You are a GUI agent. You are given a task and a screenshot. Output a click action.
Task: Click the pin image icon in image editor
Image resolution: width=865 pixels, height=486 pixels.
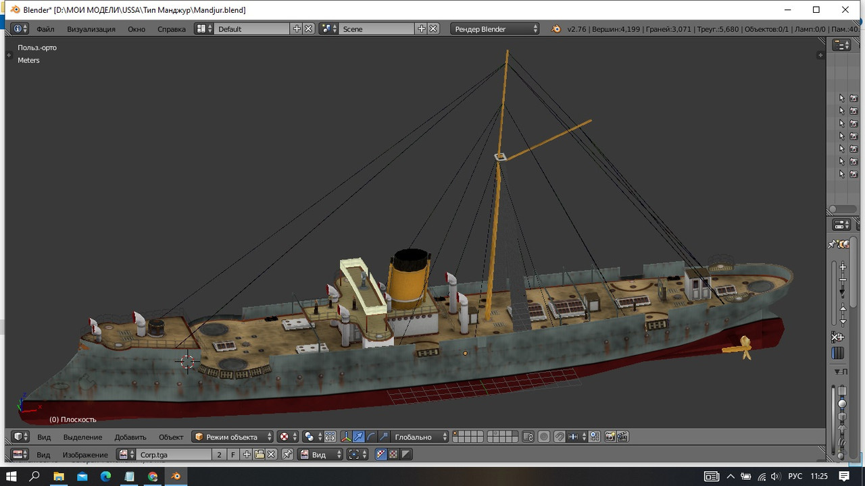(287, 455)
